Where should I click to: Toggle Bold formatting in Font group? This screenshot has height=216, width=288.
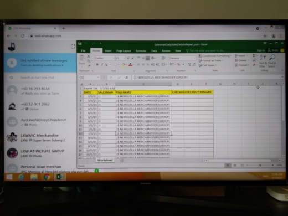tap(97, 64)
